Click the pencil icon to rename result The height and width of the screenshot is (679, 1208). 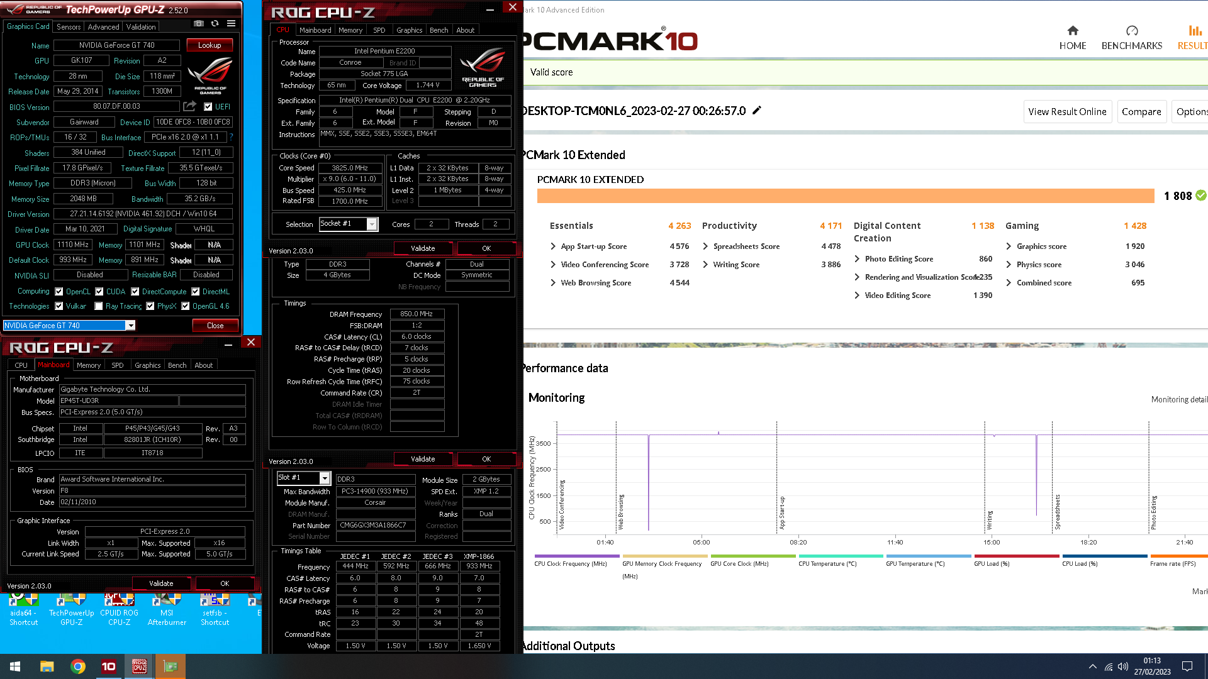pyautogui.click(x=757, y=111)
